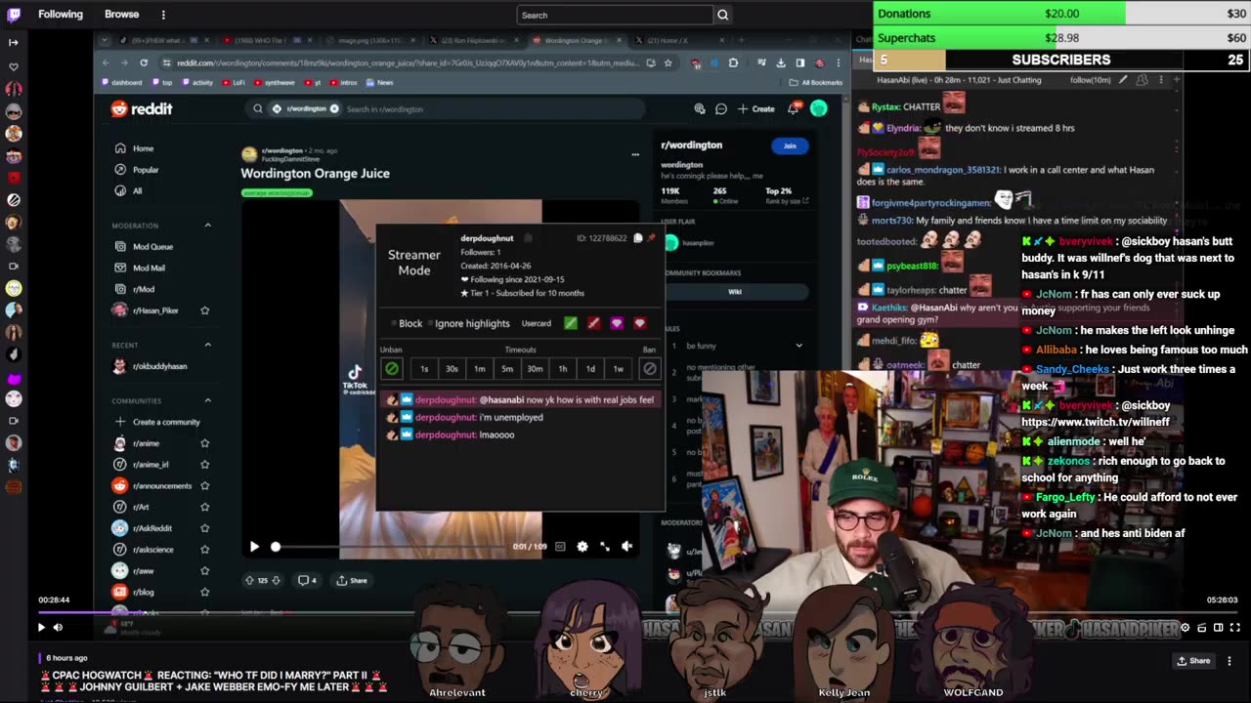1251x703 pixels.
Task: Favorite r/okbuddyhasan with the star
Action: [205, 366]
